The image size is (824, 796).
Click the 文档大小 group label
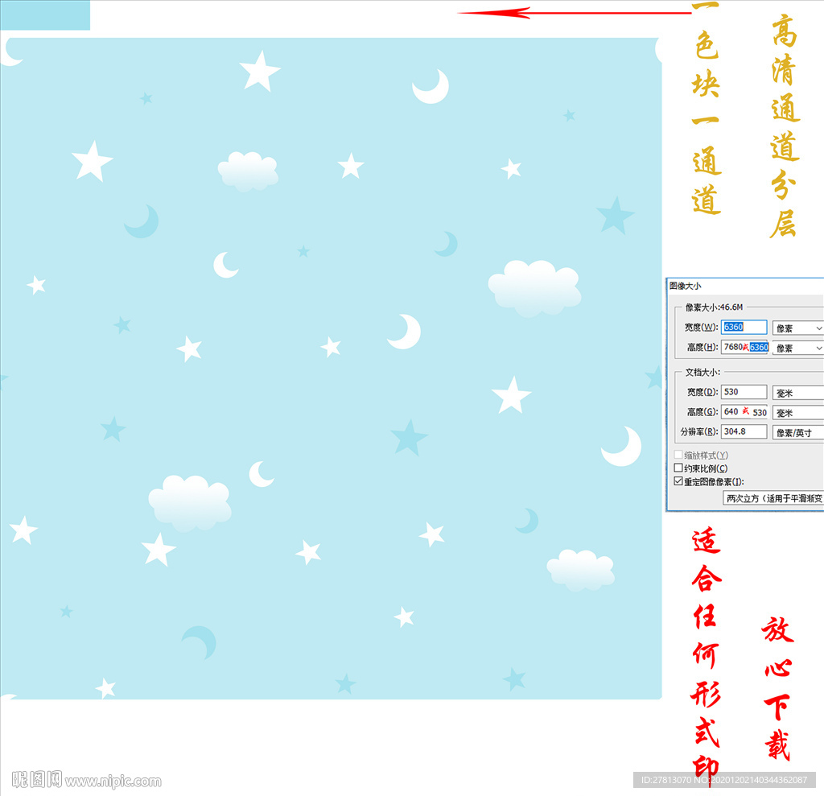[702, 372]
